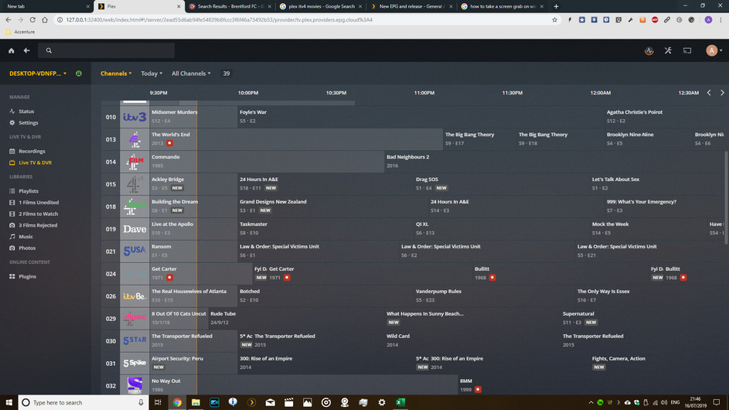Select the Sony Movies channel logo
This screenshot has height=410, width=729.
click(x=135, y=385)
